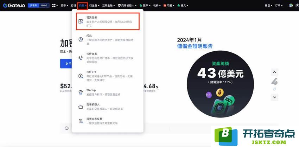Click the 杠杆交易 margin scale icon
299x147 pixels.
pyautogui.click(x=81, y=58)
